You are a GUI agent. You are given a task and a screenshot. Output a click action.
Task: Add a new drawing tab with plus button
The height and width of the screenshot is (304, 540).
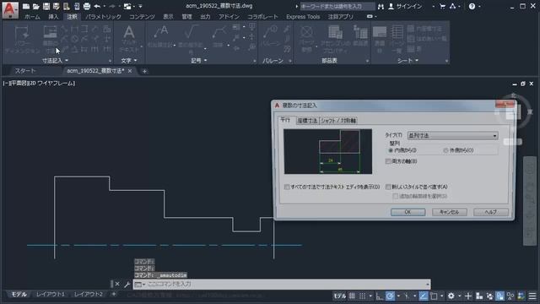(144, 71)
